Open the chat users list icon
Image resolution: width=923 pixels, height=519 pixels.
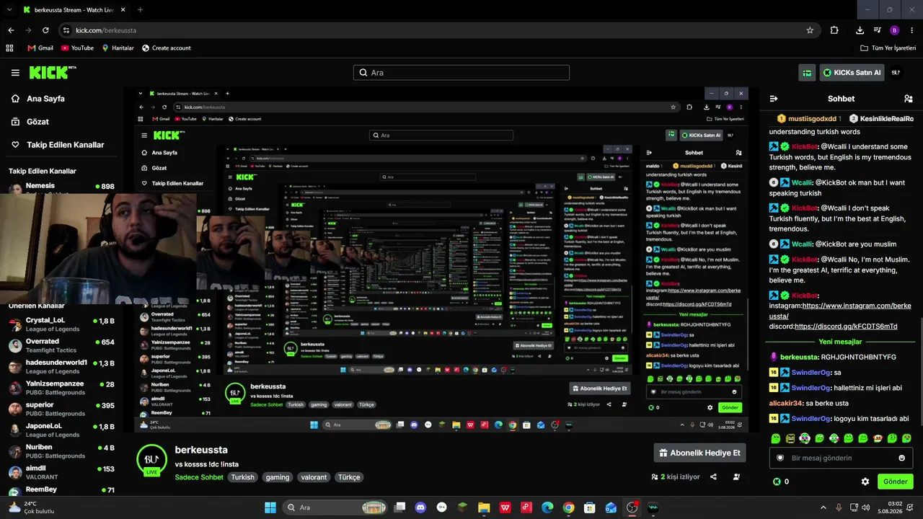click(908, 99)
